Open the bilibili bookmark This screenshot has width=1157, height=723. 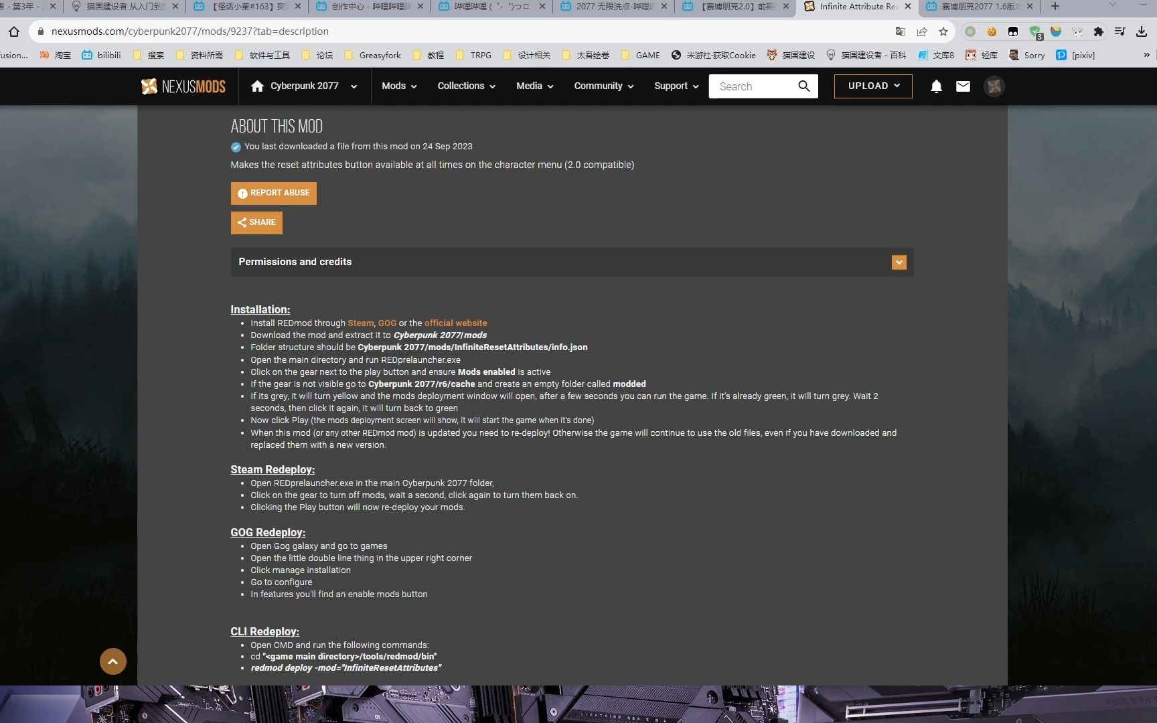[x=101, y=55]
